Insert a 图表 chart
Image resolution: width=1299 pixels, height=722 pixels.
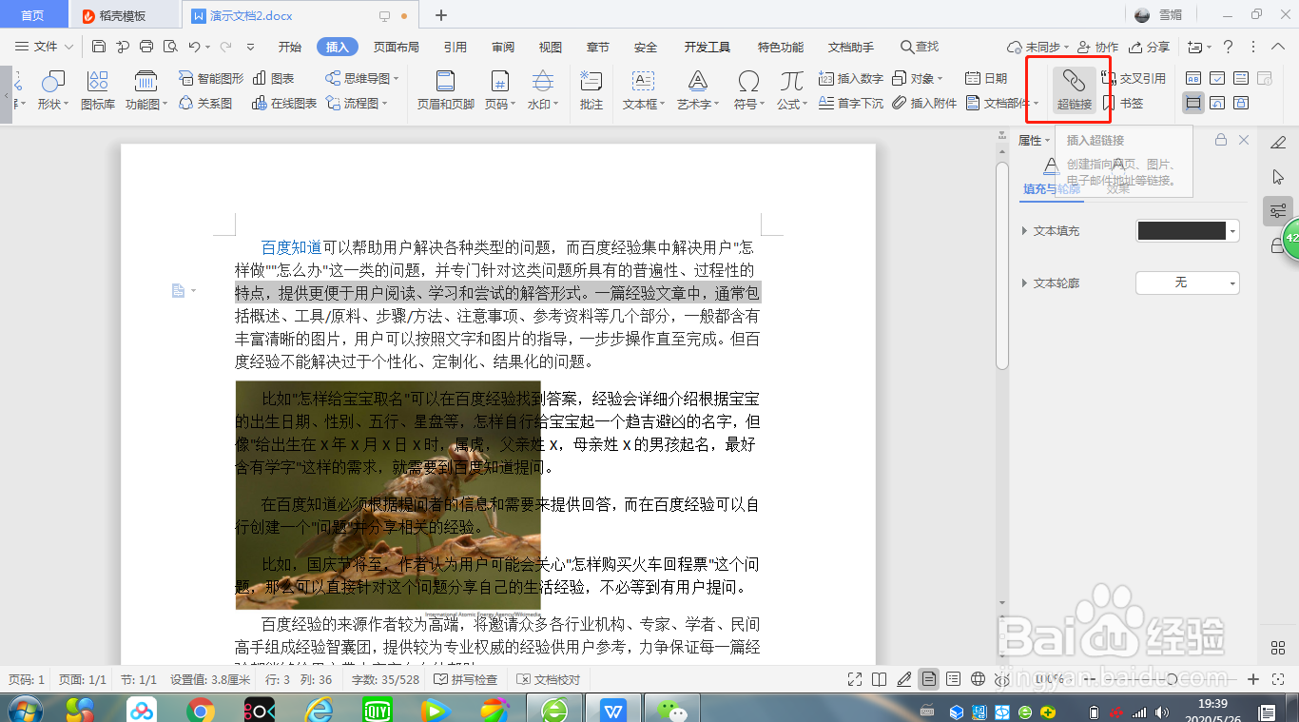274,78
